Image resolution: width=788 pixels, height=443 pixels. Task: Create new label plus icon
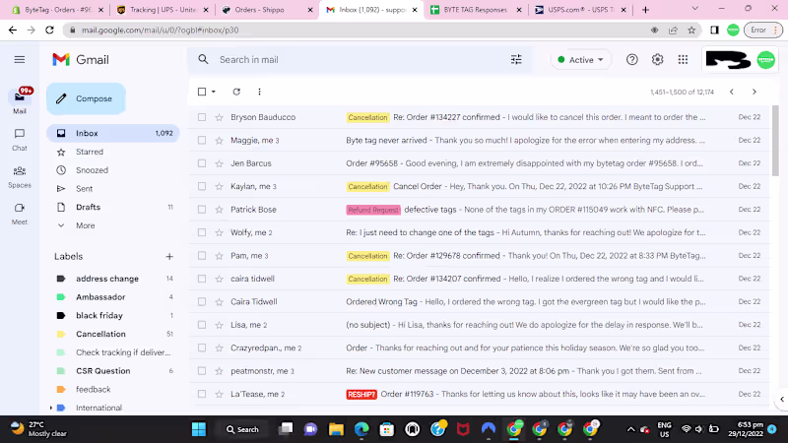coord(169,257)
